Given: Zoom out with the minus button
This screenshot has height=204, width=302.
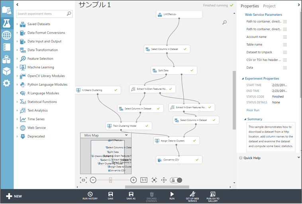Looking at the screenshot, I should tap(93, 180).
